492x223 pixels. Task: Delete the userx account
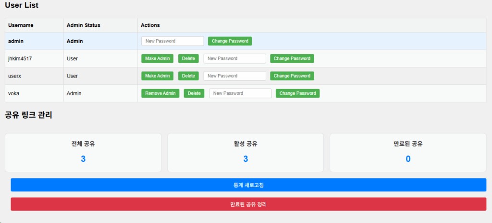pyautogui.click(x=188, y=76)
